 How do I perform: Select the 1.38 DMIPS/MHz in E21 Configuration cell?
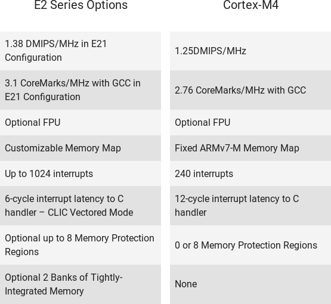(x=81, y=51)
